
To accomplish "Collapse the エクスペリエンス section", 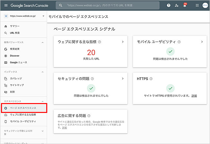I will pyautogui.click(x=43, y=101).
